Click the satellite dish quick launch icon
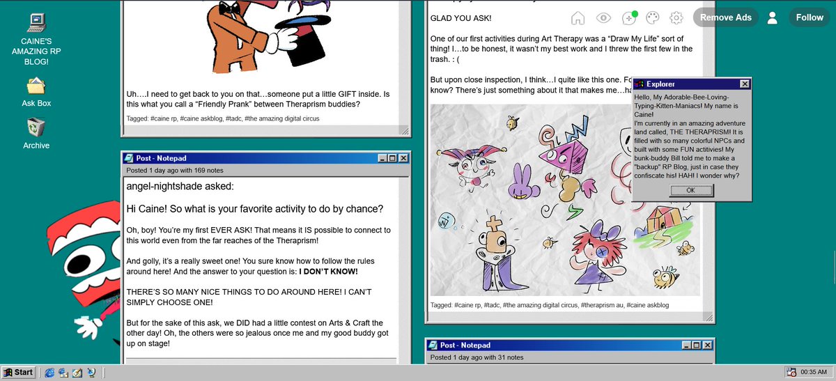Viewport: 836px width, 381px height. click(x=91, y=373)
